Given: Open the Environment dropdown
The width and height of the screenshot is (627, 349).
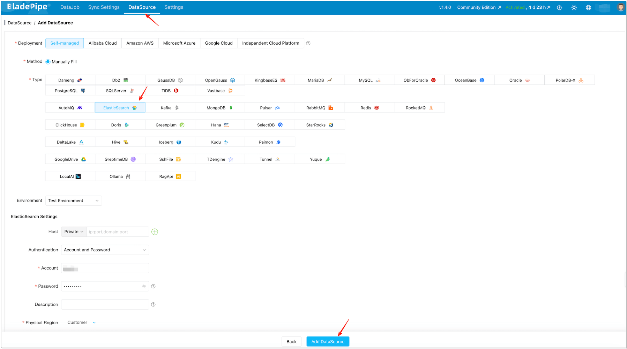Looking at the screenshot, I should [73, 200].
